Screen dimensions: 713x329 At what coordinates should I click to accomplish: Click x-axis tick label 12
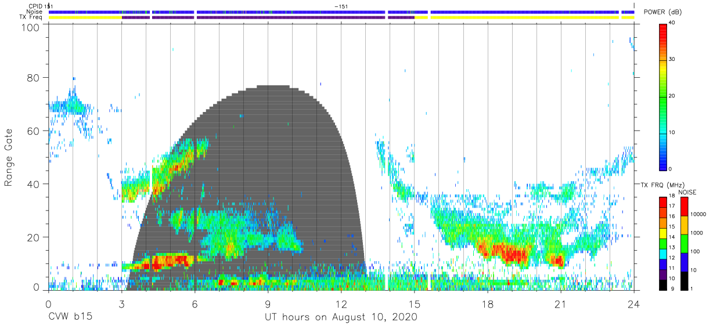pos(341,304)
